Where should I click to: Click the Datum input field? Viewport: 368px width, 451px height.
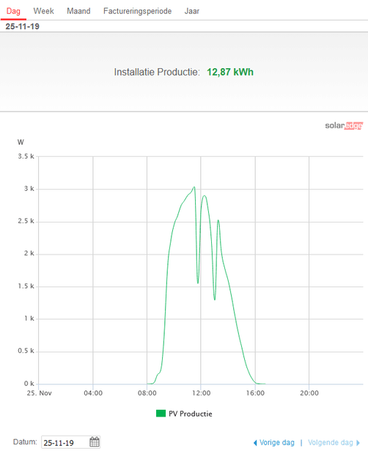tap(65, 442)
